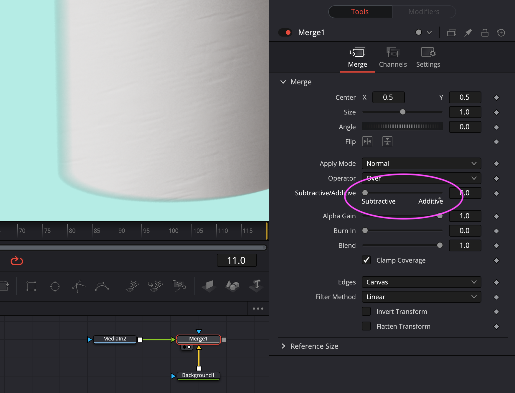Toggle Flip horizontal button

click(x=367, y=142)
